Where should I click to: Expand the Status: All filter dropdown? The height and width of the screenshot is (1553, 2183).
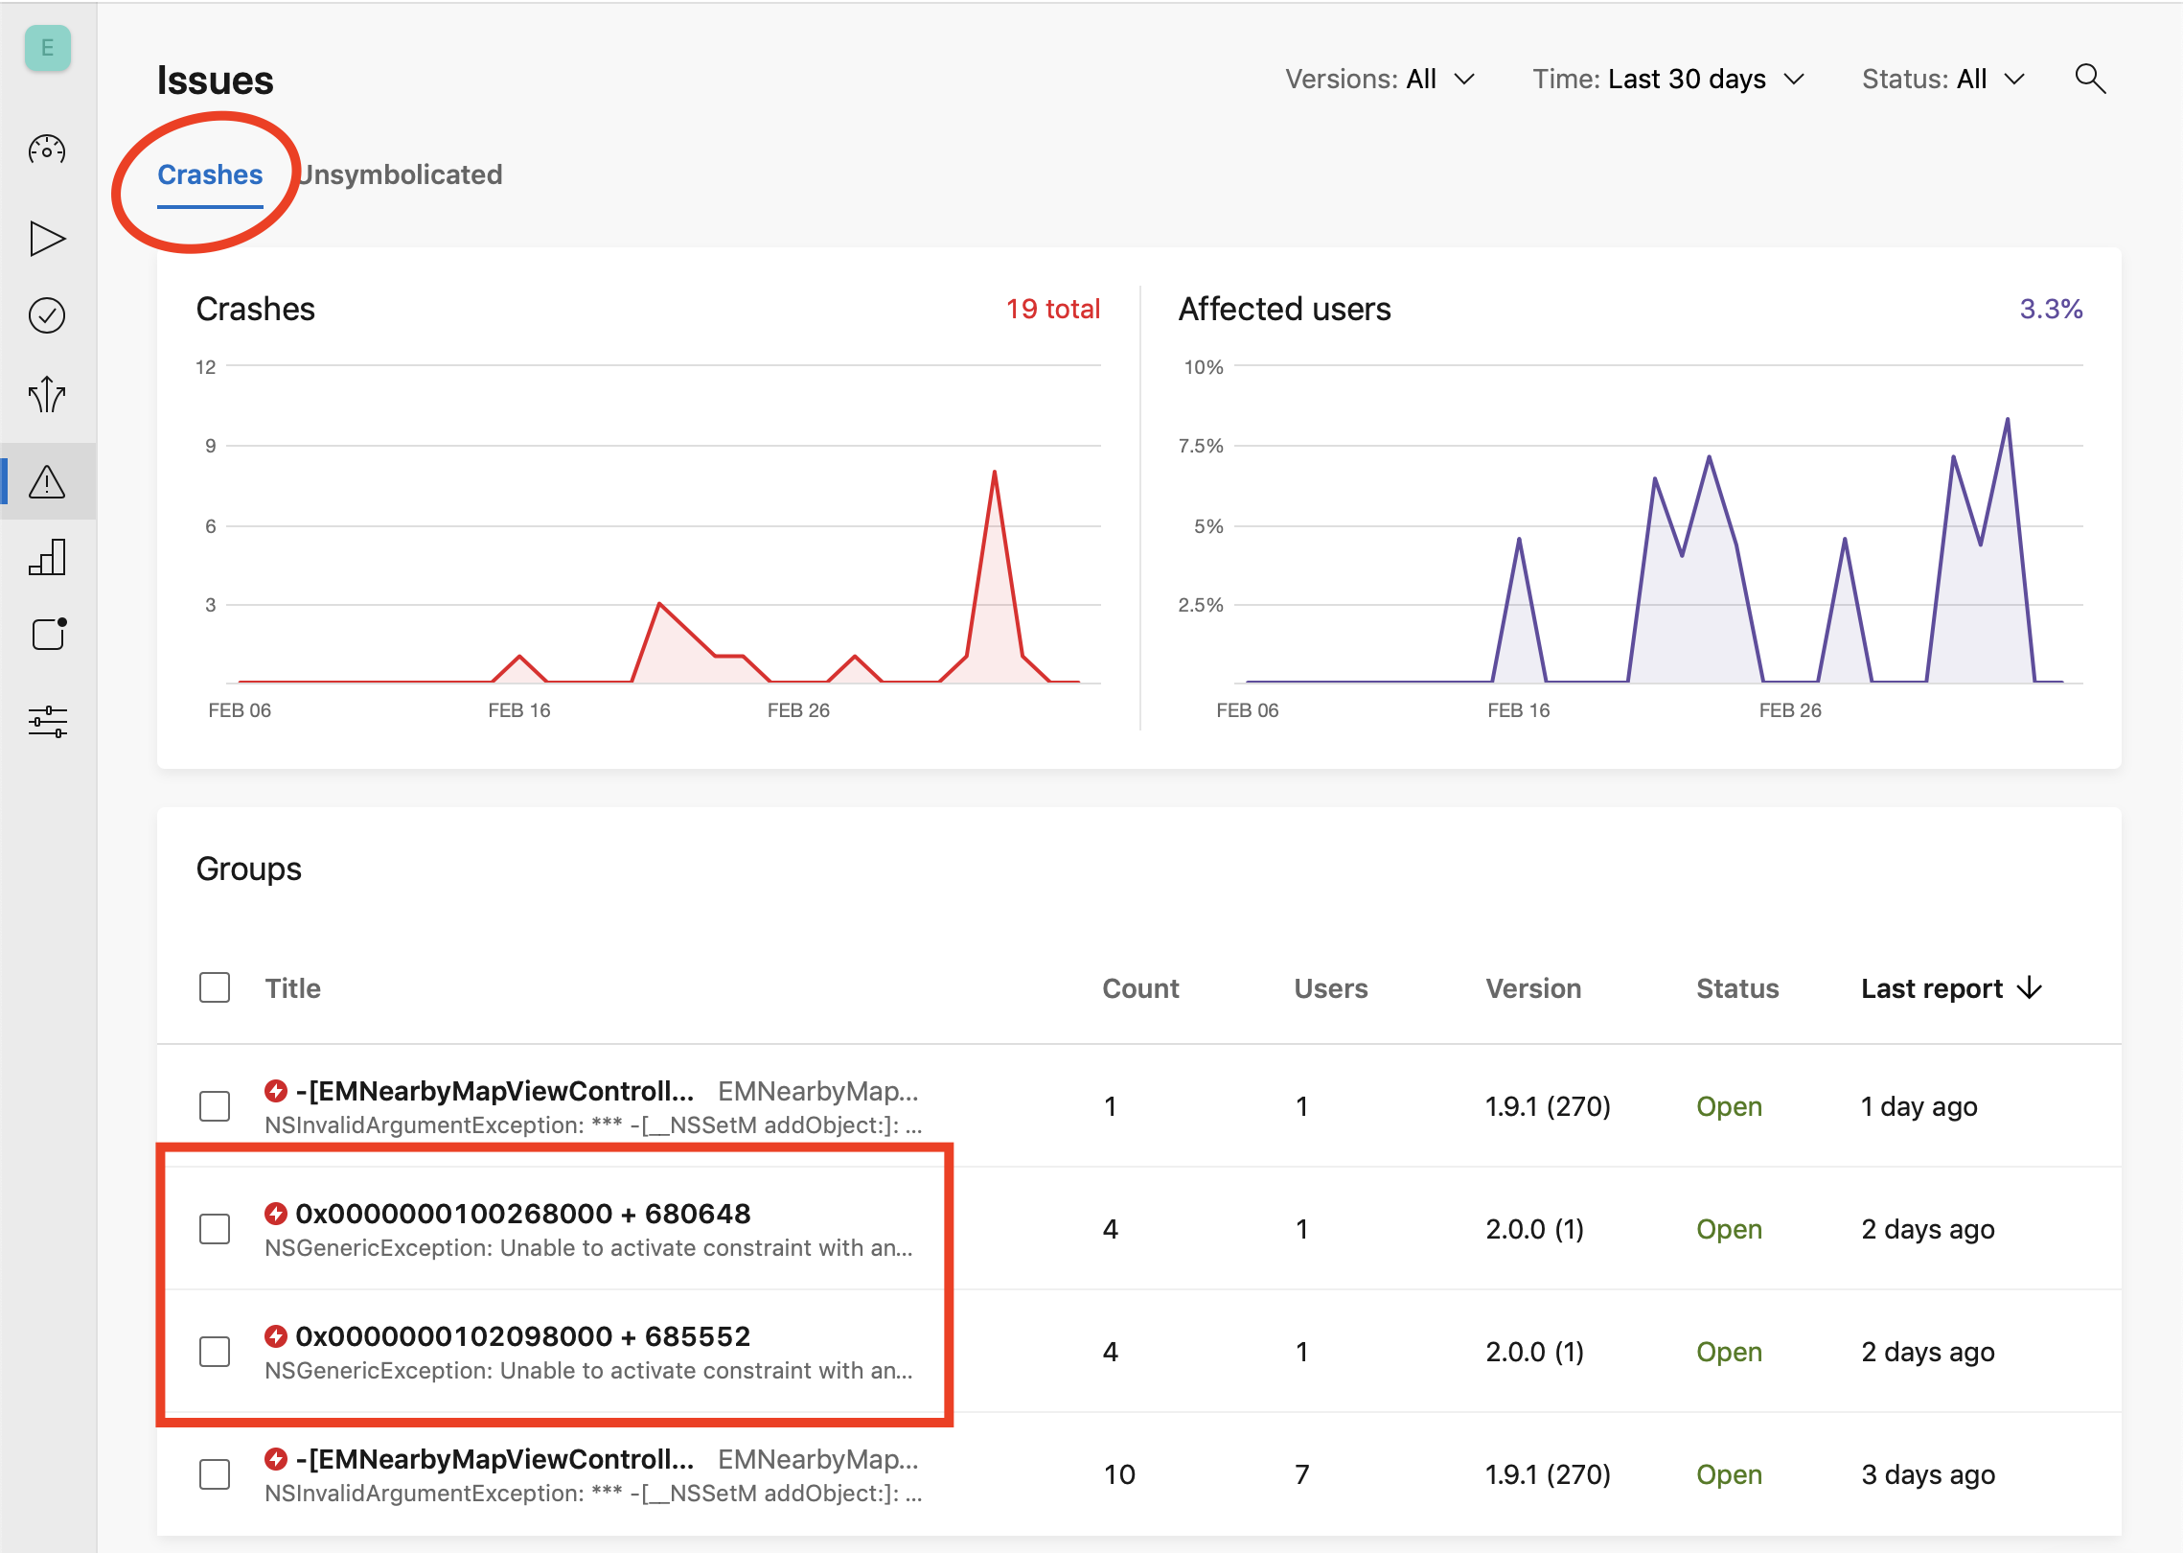(x=1942, y=79)
